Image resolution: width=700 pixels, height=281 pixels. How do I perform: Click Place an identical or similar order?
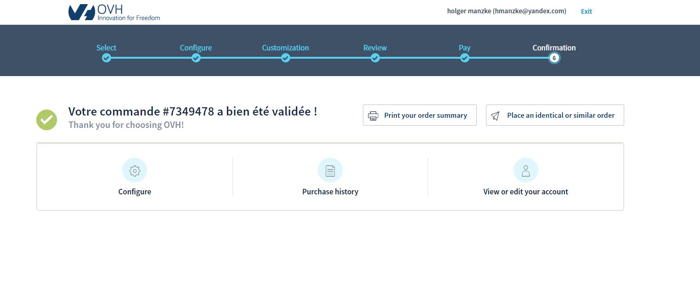click(x=555, y=115)
